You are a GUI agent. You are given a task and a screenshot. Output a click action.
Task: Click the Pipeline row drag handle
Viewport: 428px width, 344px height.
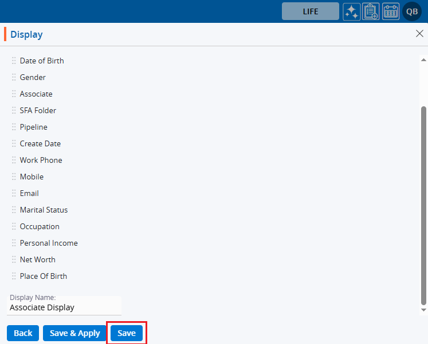pyautogui.click(x=14, y=127)
